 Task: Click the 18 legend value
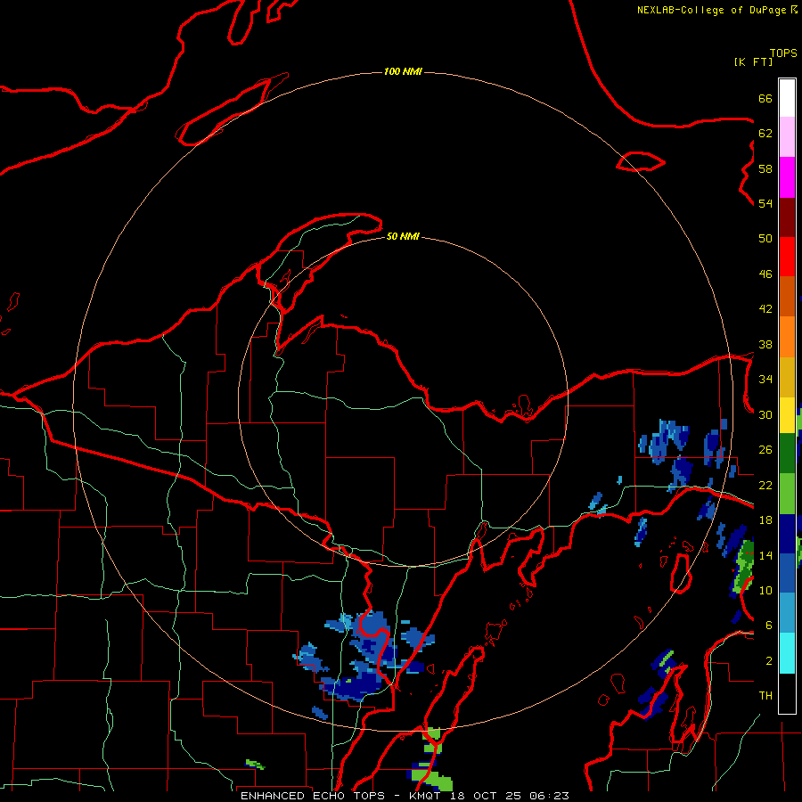coord(765,520)
